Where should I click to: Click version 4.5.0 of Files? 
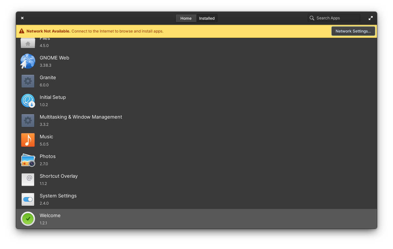pos(44,46)
